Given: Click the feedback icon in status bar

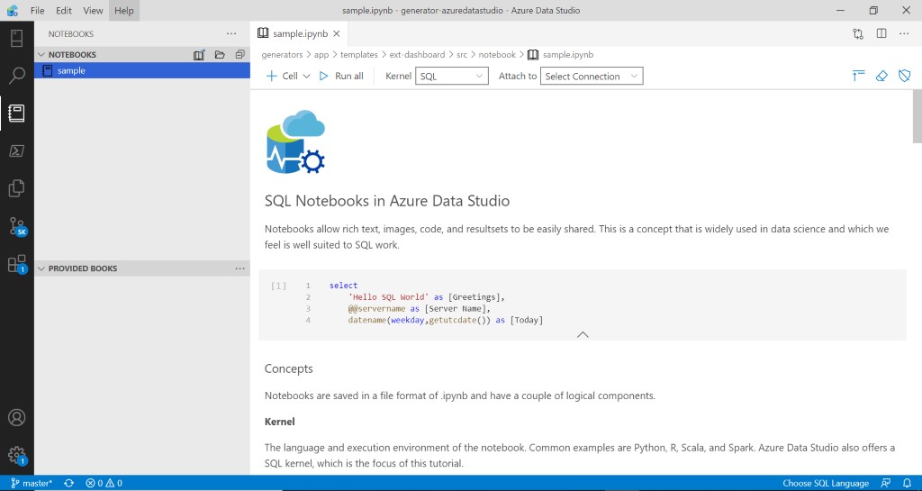Looking at the screenshot, I should click(x=886, y=484).
